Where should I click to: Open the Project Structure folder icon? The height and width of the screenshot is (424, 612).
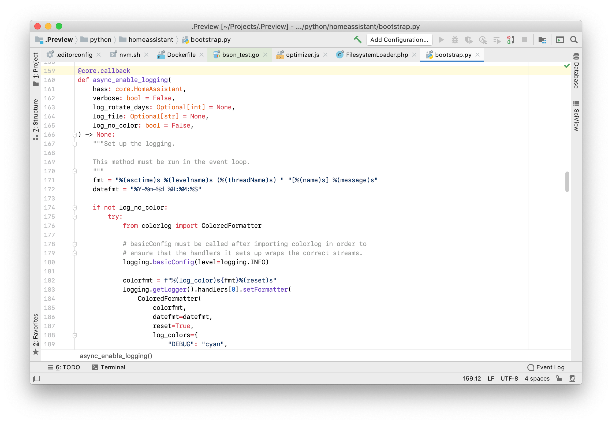pyautogui.click(x=542, y=40)
